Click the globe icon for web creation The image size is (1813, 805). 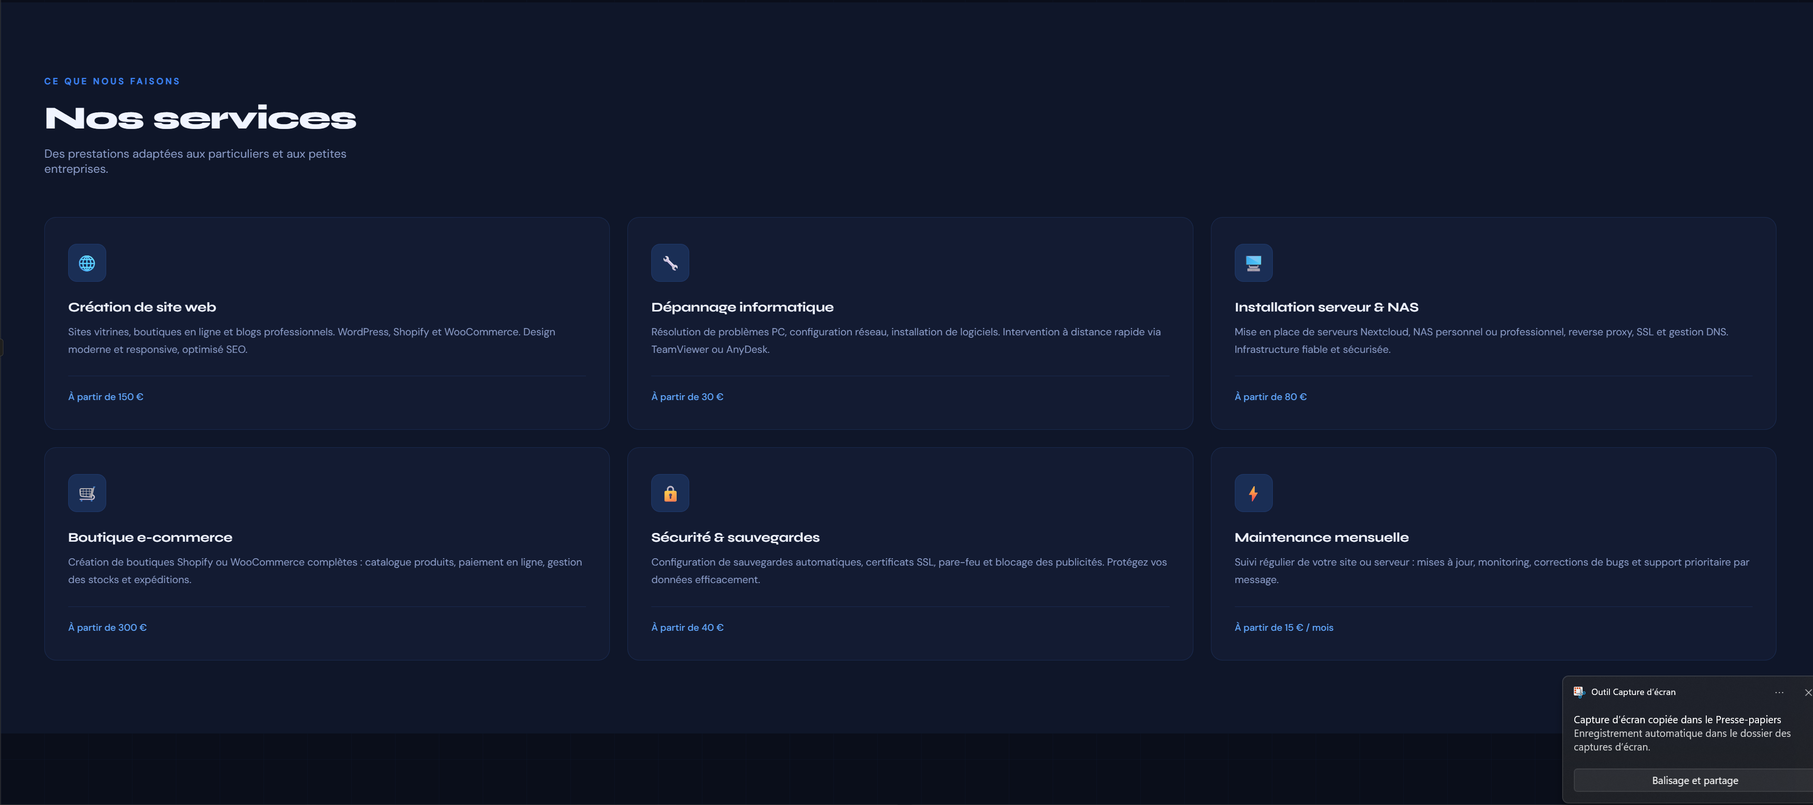point(87,263)
